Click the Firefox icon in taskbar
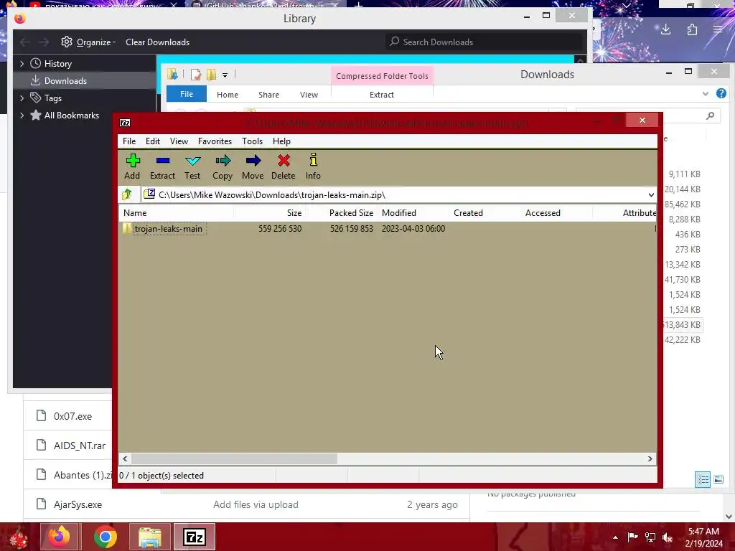 coord(60,537)
